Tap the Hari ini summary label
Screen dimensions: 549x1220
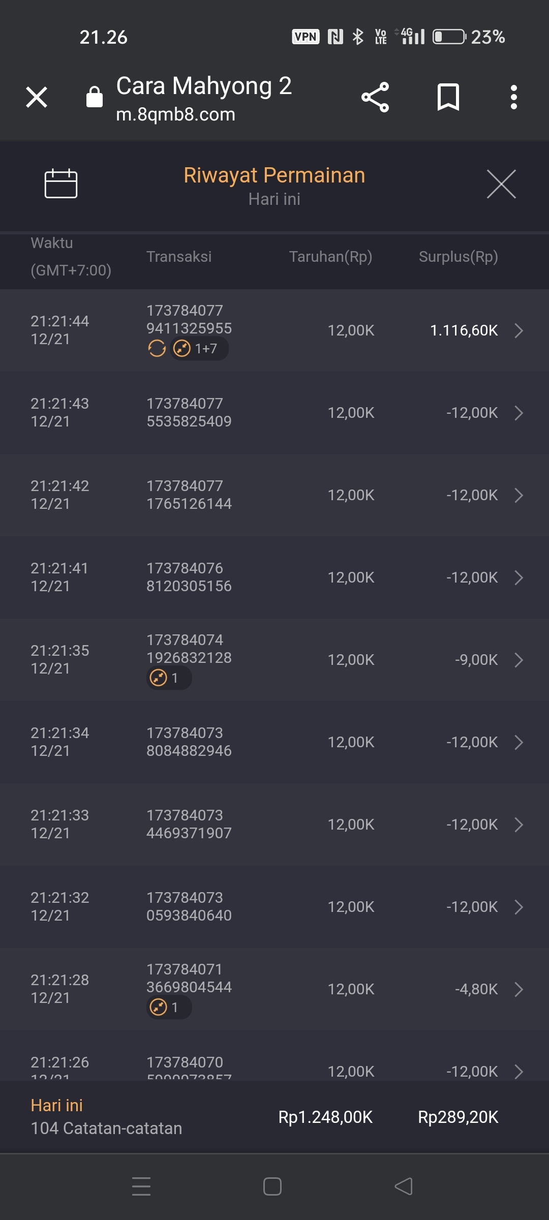tap(56, 1105)
